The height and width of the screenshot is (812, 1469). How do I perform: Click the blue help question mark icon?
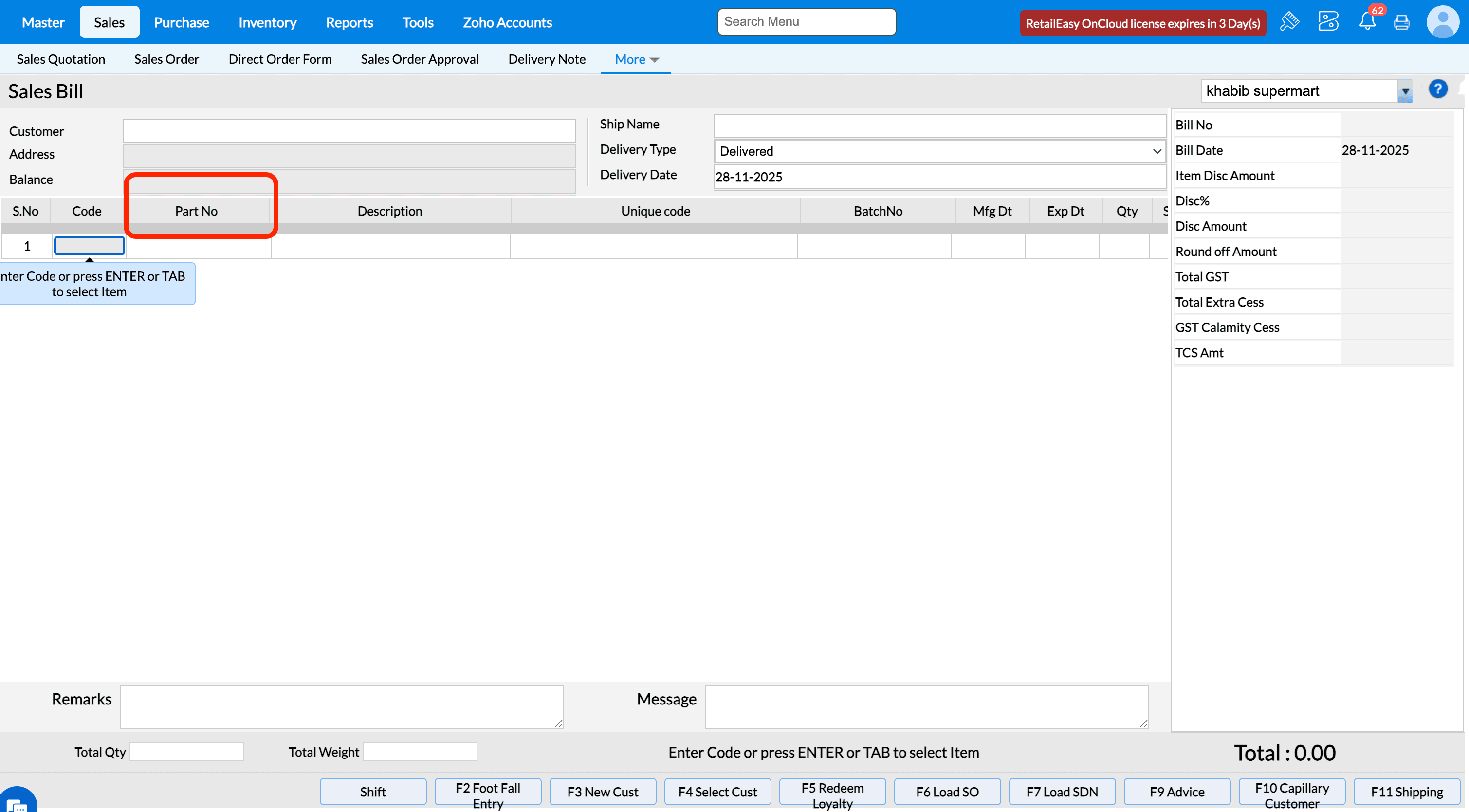[x=1438, y=90]
